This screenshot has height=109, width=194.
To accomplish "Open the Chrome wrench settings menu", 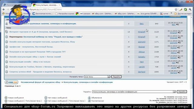I will [x=190, y=9].
